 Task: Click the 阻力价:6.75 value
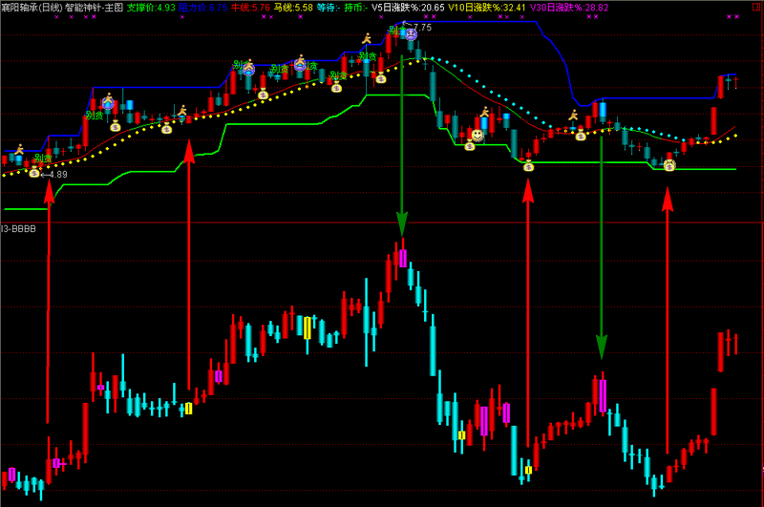(x=202, y=8)
